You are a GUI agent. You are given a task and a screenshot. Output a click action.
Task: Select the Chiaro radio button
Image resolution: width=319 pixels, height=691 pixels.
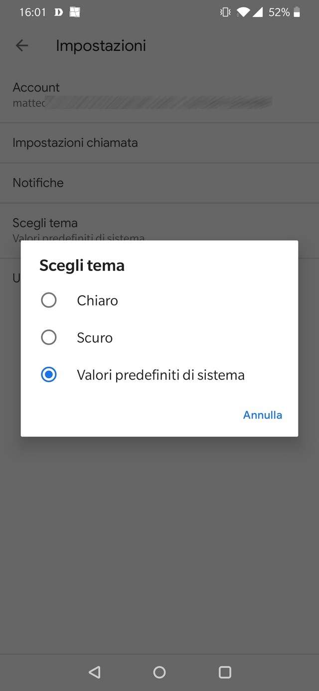49,300
